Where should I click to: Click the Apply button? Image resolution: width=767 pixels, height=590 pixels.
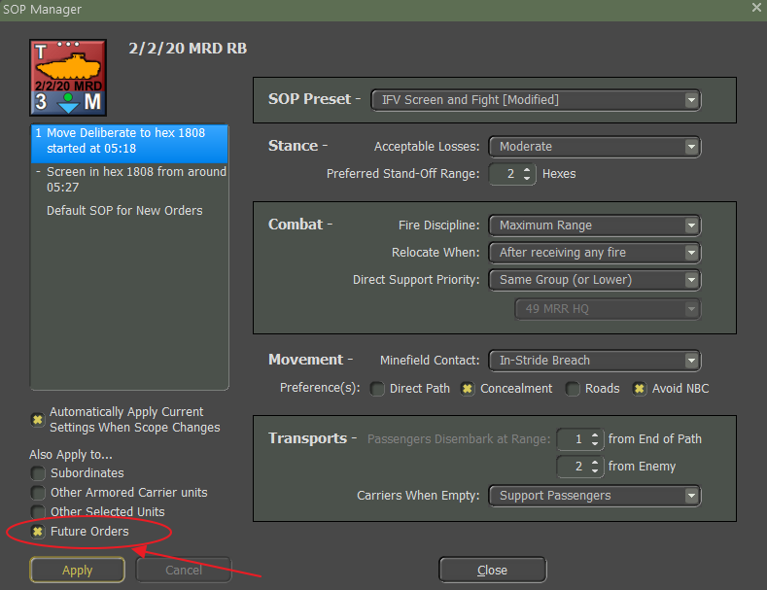coord(78,570)
